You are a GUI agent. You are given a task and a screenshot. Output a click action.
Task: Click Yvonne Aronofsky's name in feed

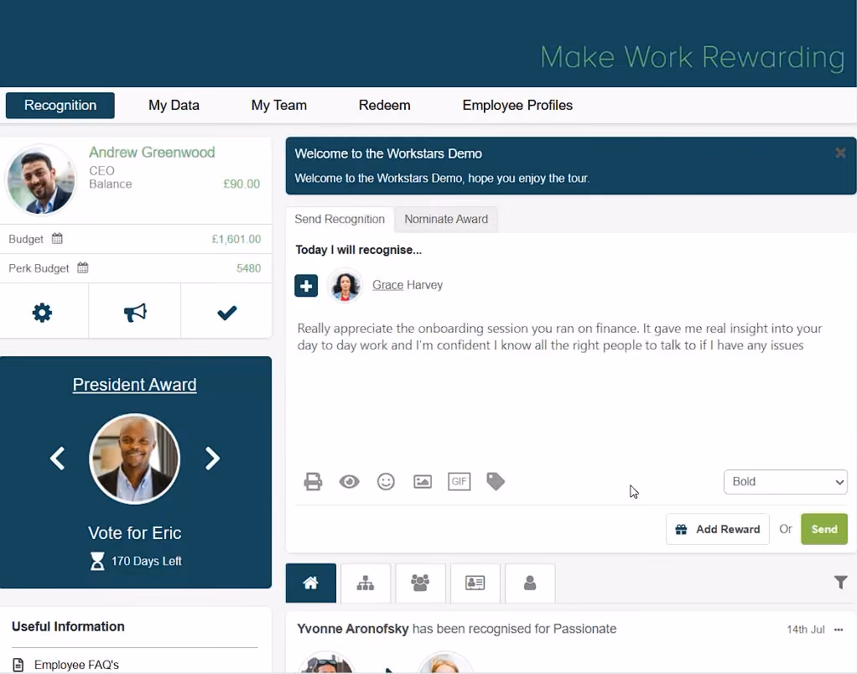click(x=352, y=629)
